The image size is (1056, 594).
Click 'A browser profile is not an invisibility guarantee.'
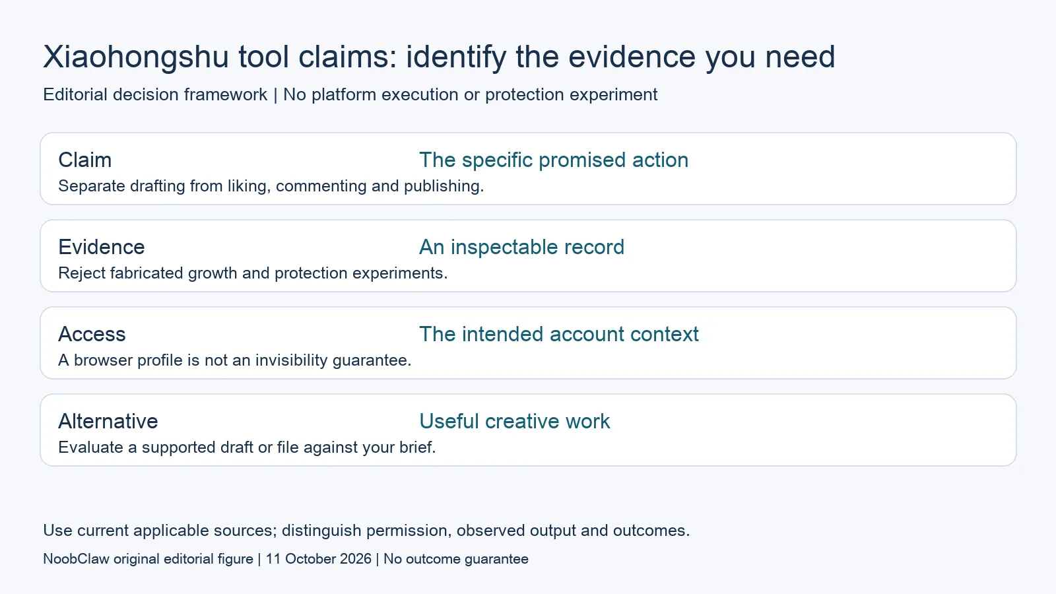point(234,360)
